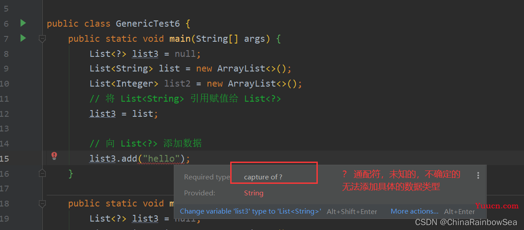
Task: Open the tooltip's three-dot options menu
Action: click(478, 175)
